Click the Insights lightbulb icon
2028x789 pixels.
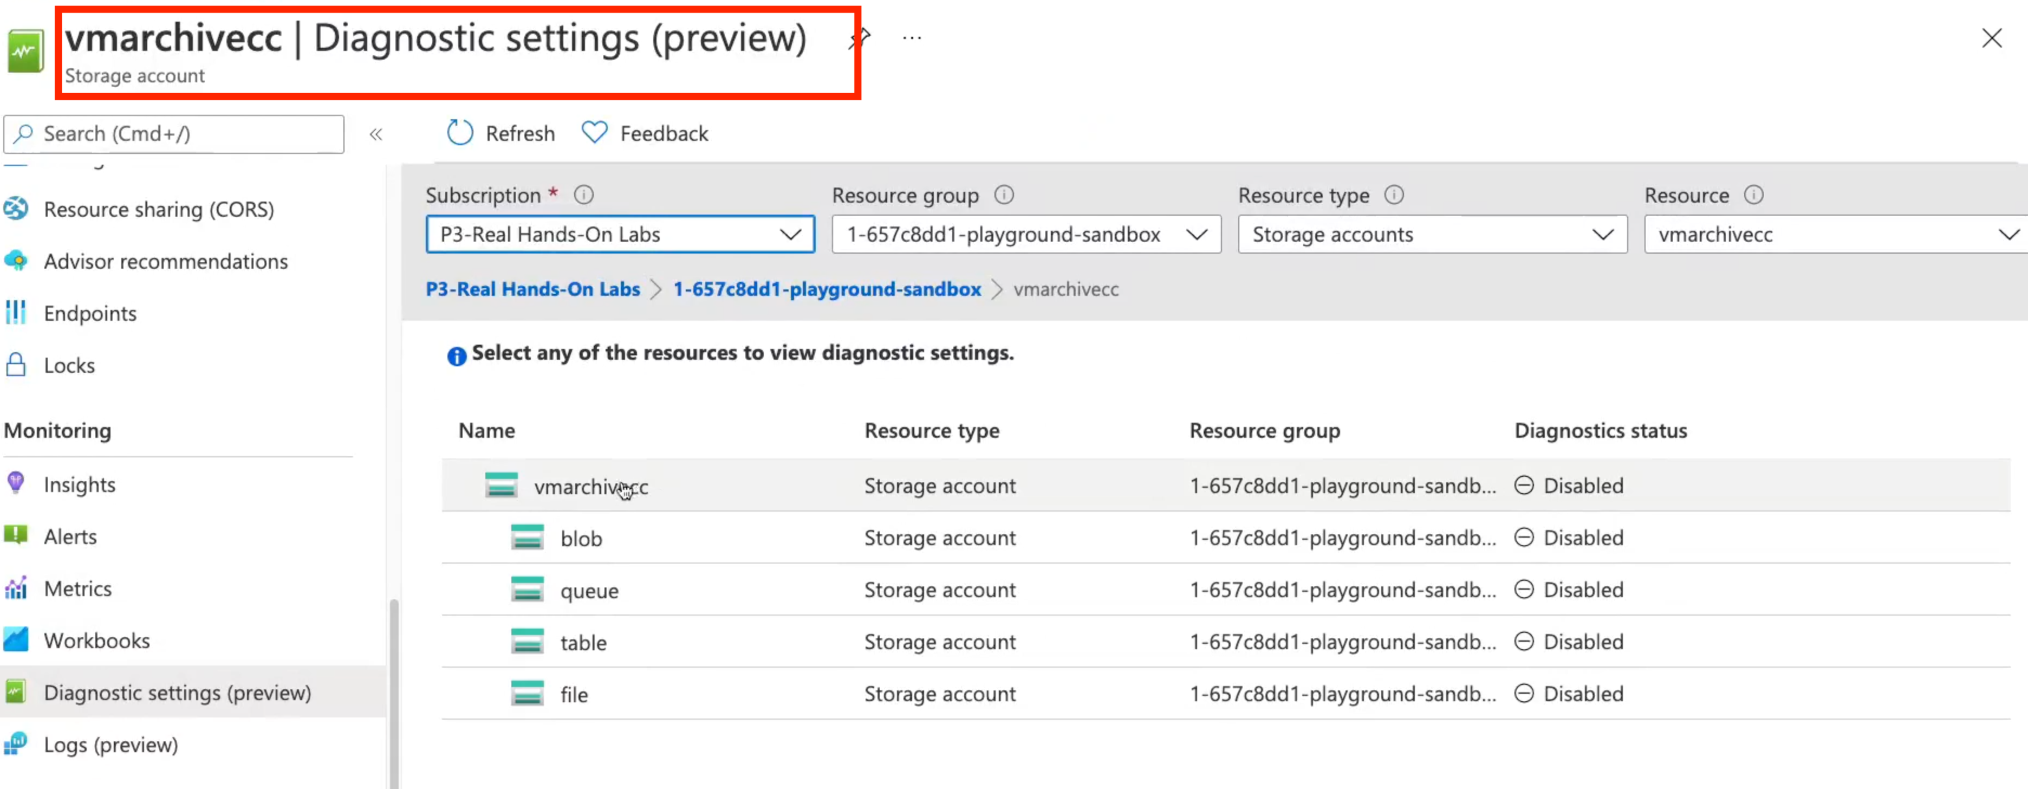[16, 483]
